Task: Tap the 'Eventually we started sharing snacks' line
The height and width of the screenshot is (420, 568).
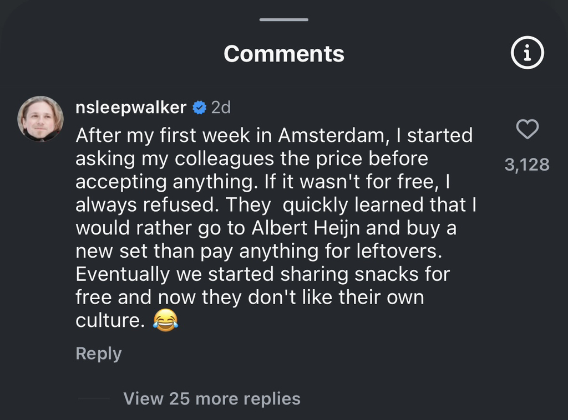Action: coord(262,274)
